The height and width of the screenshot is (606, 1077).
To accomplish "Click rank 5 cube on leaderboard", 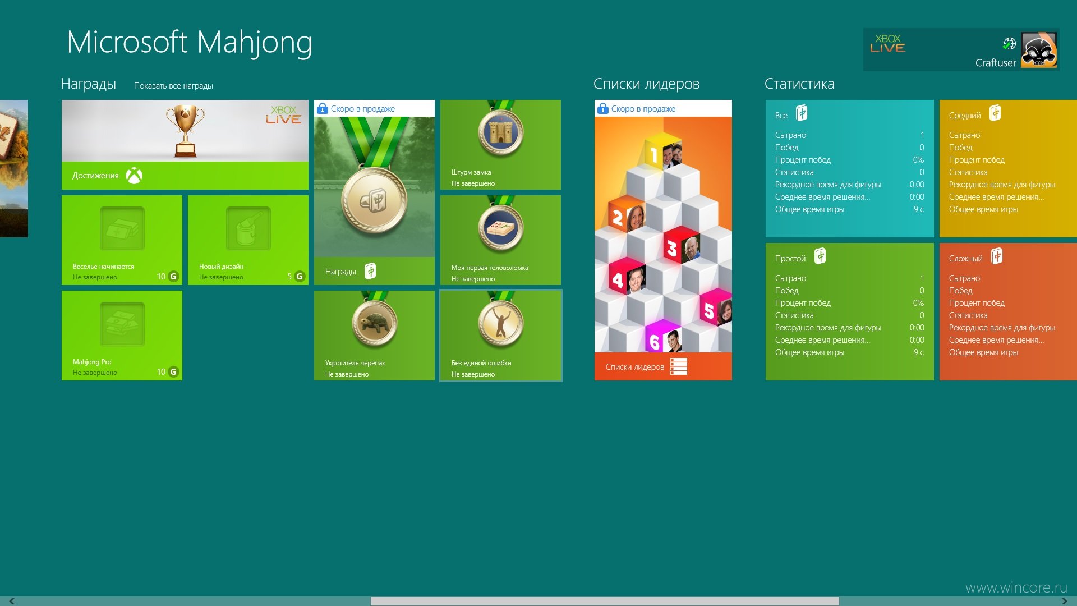I will pyautogui.click(x=716, y=308).
